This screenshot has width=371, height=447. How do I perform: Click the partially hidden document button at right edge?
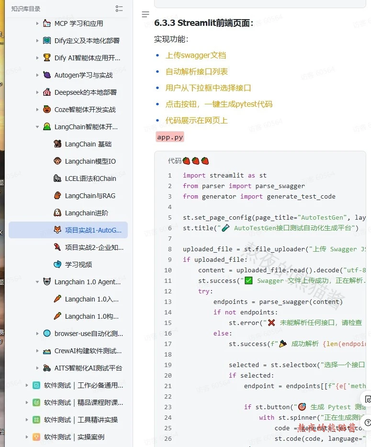(x=367, y=399)
